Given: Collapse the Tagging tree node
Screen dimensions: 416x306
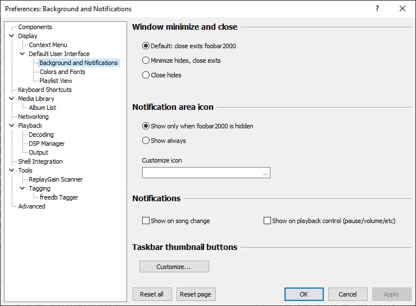Looking at the screenshot, I should pyautogui.click(x=22, y=188).
